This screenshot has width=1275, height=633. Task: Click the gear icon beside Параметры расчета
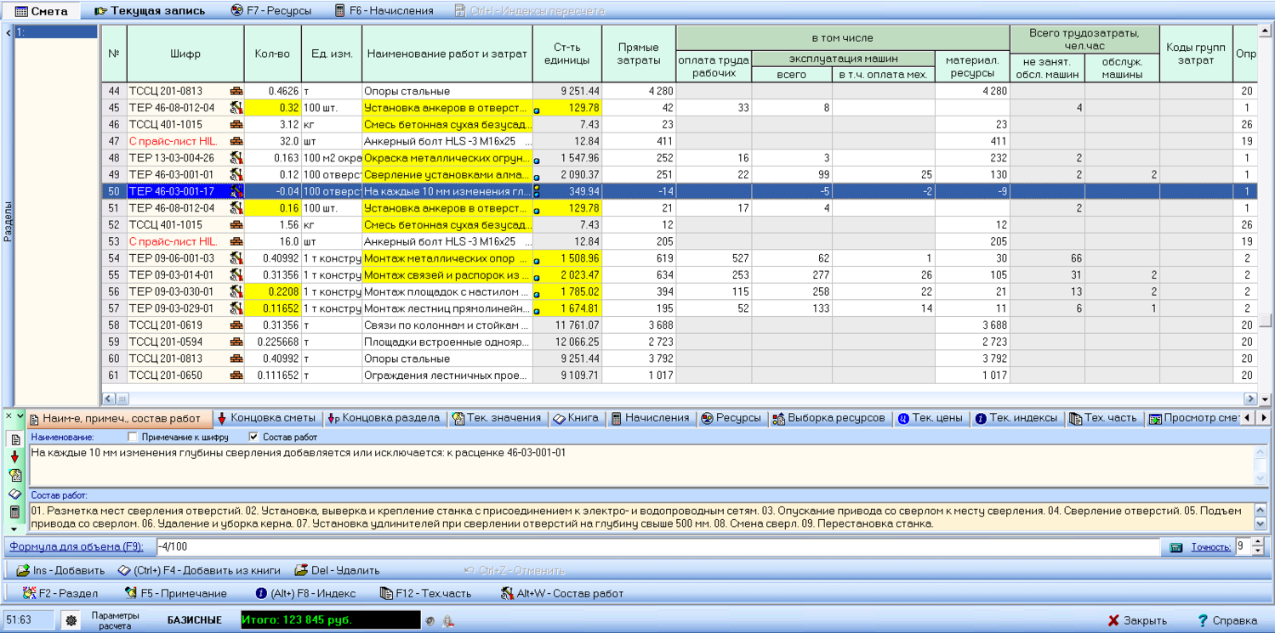[x=71, y=621]
